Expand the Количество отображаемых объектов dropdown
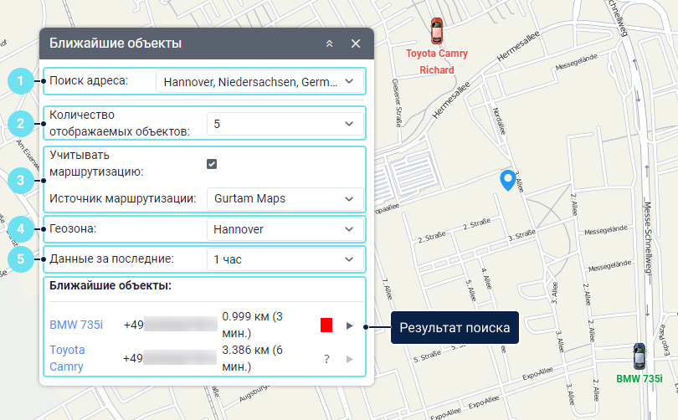Screen dimensions: 678x420 point(285,124)
